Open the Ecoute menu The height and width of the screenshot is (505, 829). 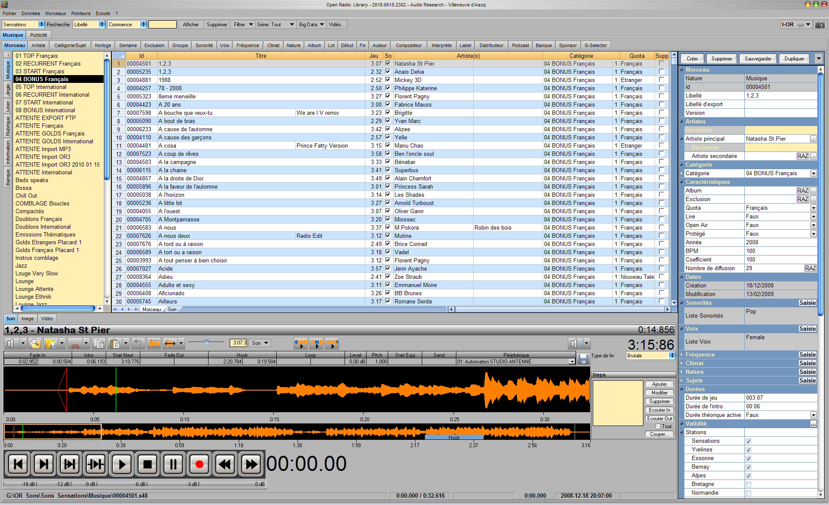[103, 13]
